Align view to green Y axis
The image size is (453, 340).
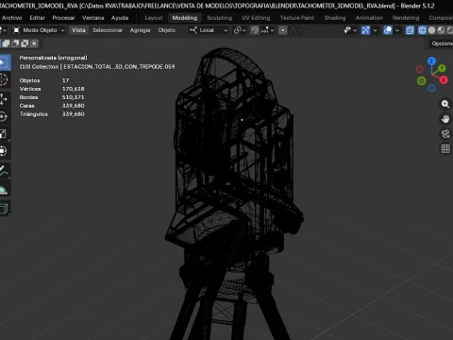[x=442, y=68]
